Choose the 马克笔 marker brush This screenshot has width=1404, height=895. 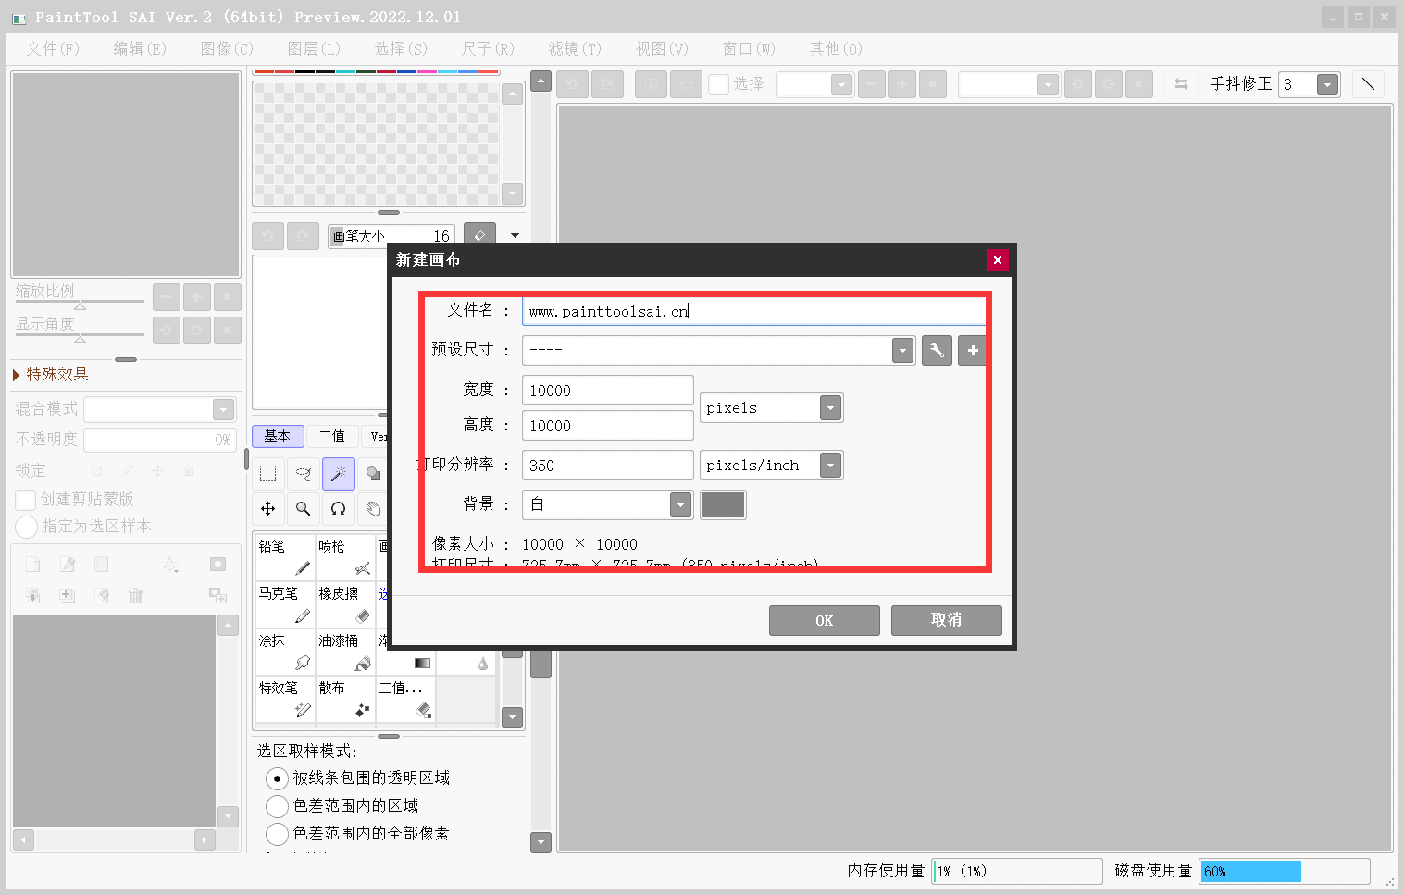tap(285, 604)
